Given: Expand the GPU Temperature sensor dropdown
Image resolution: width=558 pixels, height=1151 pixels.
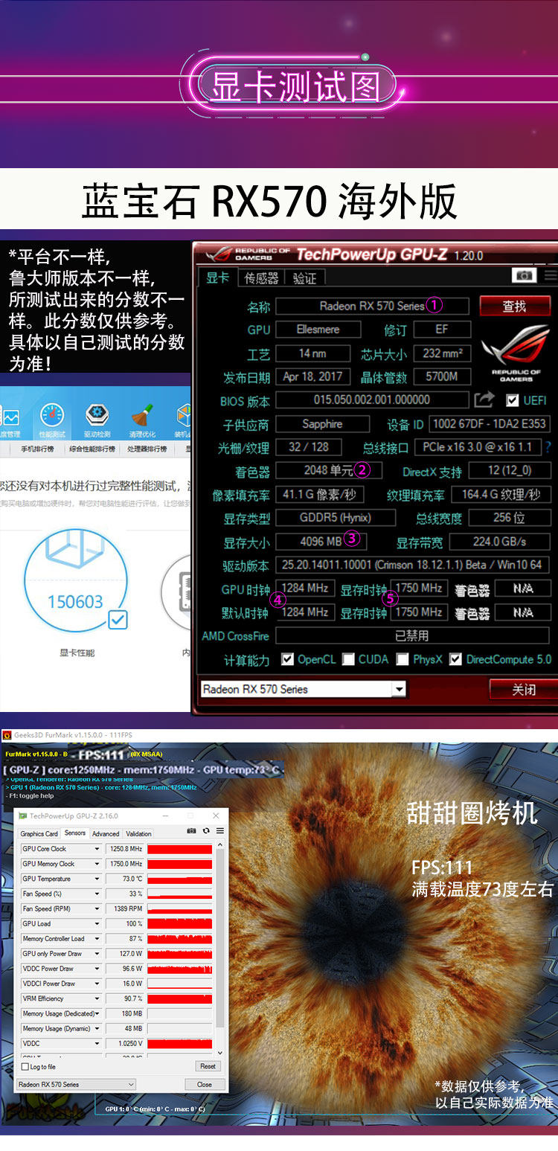Looking at the screenshot, I should (x=97, y=879).
